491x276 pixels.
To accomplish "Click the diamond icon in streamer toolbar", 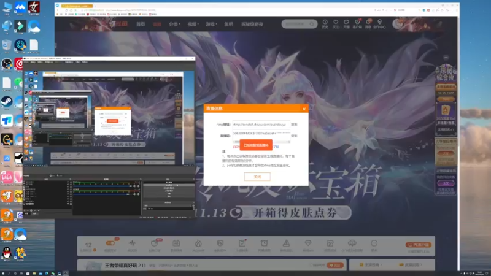I will click(308, 243).
